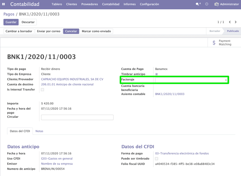Open the Informes menu
The height and width of the screenshot is (176, 241).
point(130,4)
